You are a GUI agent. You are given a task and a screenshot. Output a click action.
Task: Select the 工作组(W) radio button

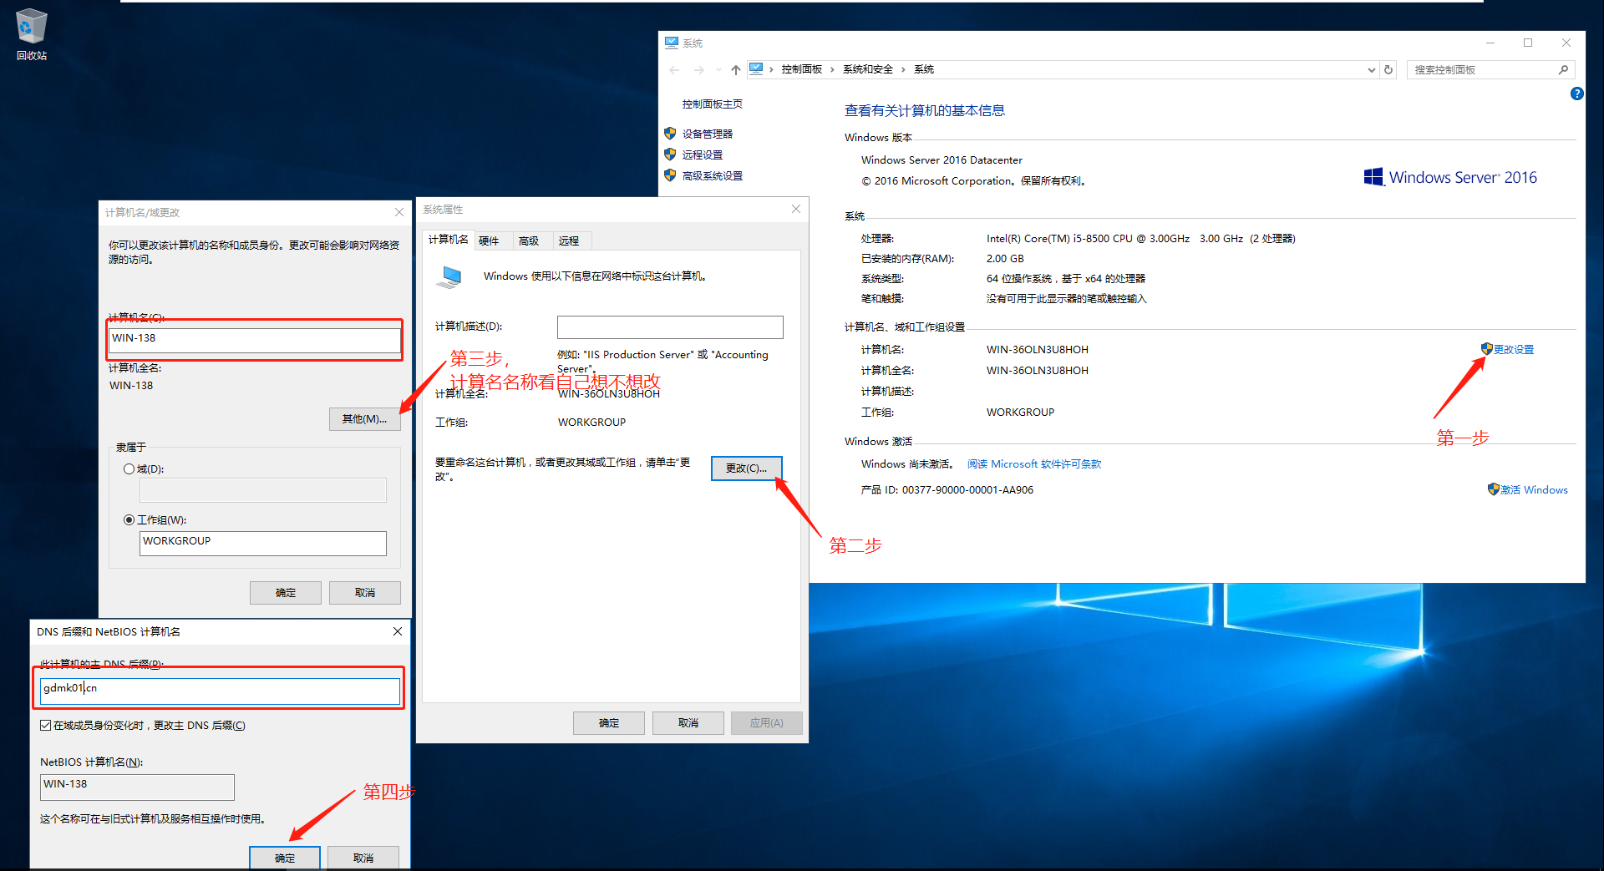point(129,519)
